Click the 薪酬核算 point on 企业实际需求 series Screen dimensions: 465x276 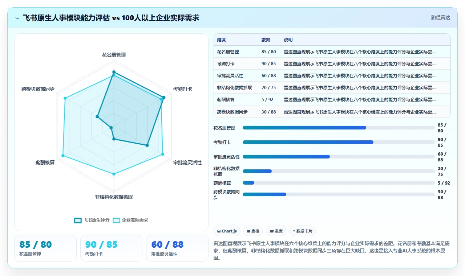pyautogui.click(x=63, y=156)
